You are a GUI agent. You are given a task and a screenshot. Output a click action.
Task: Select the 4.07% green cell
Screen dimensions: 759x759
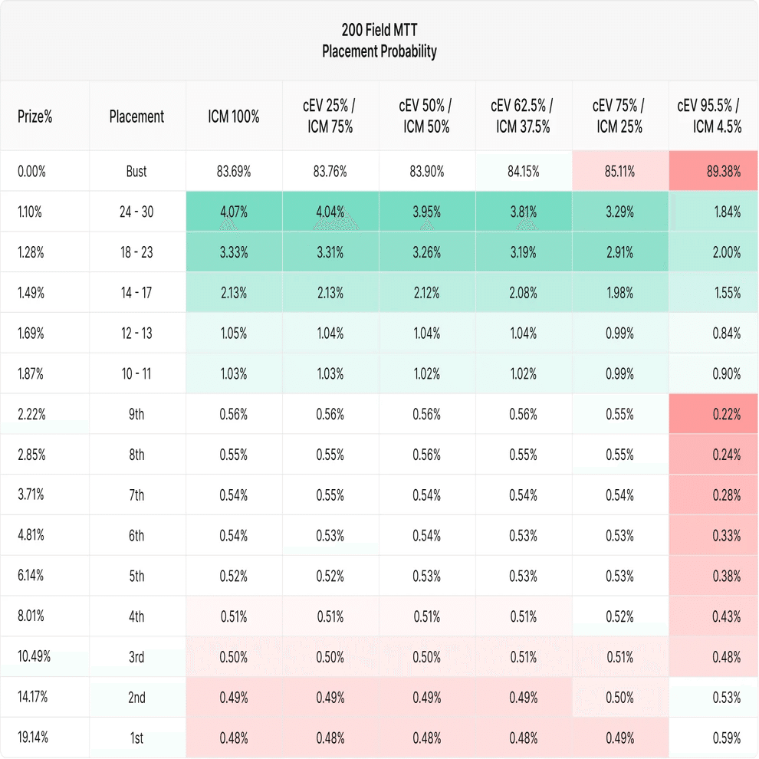234,212
